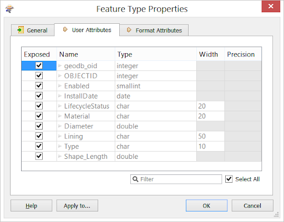284x222 pixels.
Task: Click the Apply to... button
Action: (x=77, y=205)
